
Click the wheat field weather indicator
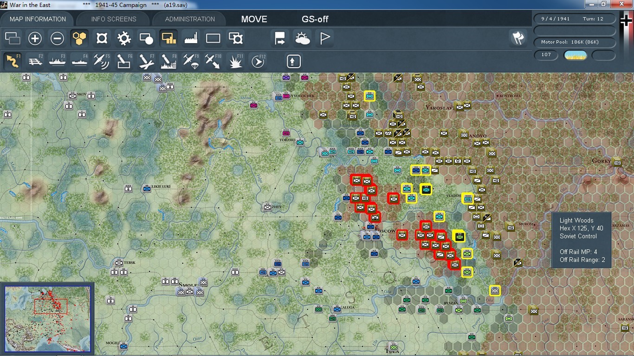coord(576,55)
